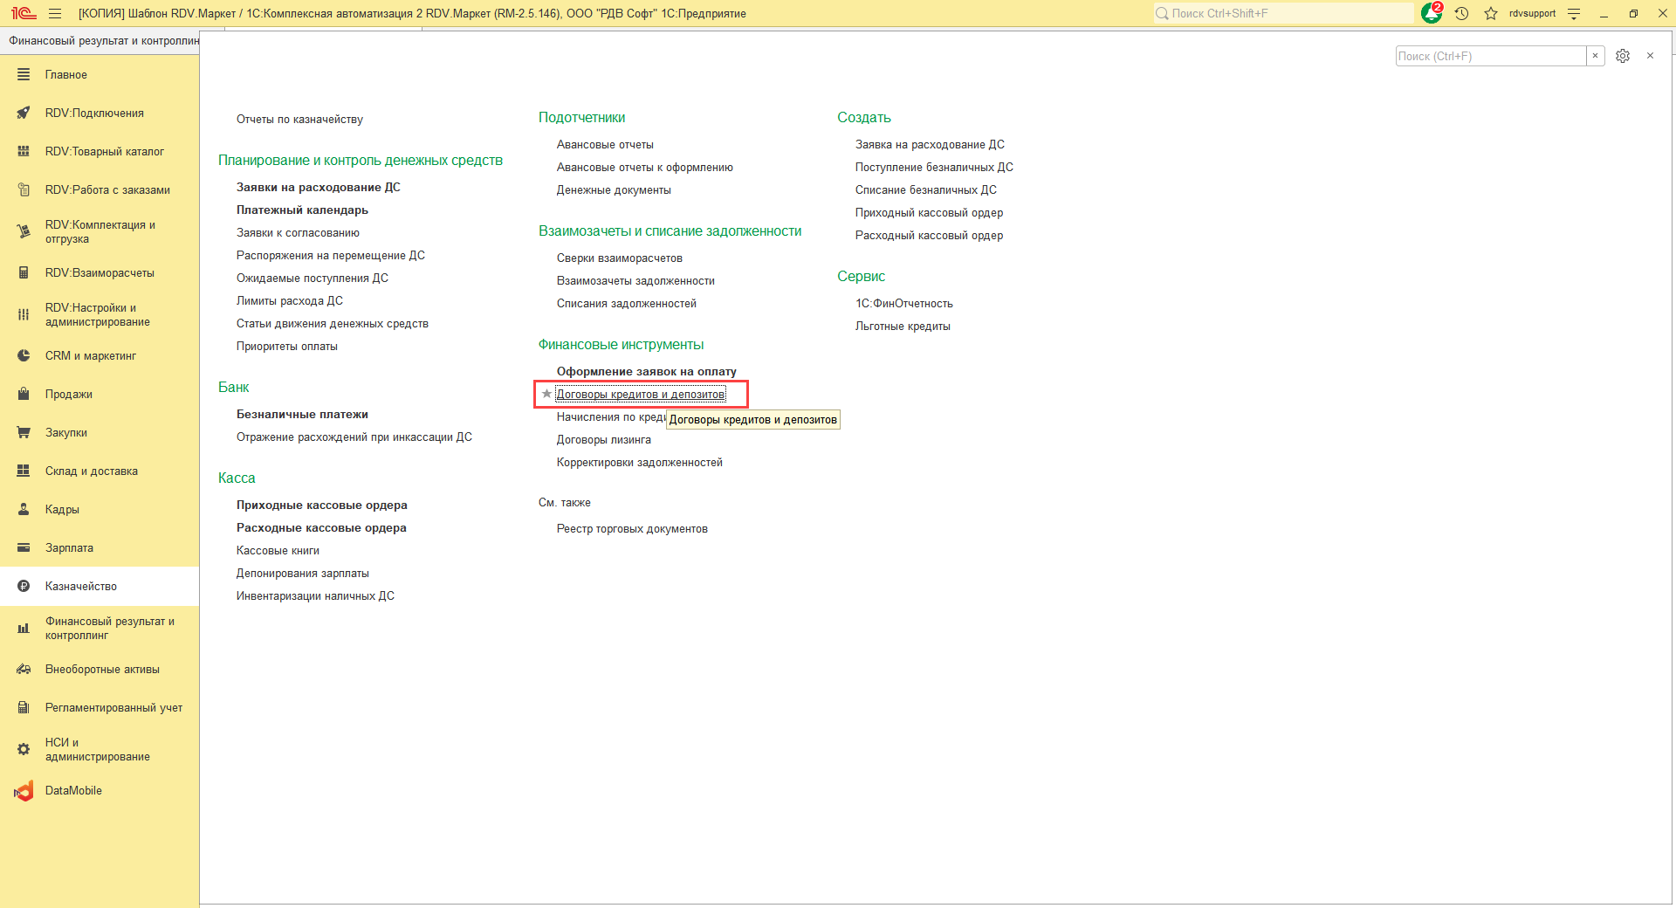This screenshot has width=1676, height=908.
Task: Open Авансовые отчеты к оформлению
Action: click(x=644, y=168)
